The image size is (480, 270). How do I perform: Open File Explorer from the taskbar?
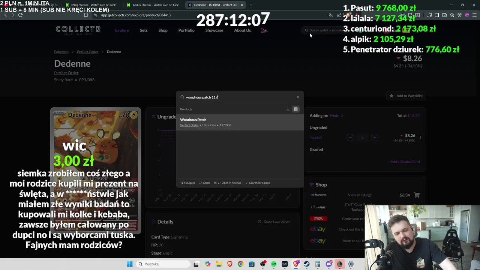219,264
